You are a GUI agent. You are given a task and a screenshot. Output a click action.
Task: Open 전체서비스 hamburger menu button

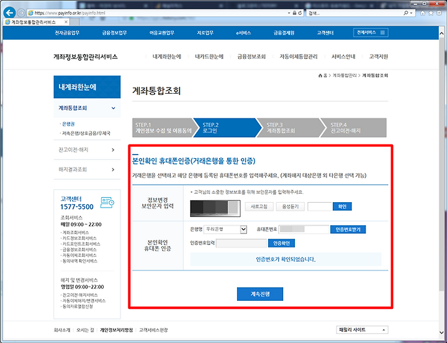coord(371,32)
